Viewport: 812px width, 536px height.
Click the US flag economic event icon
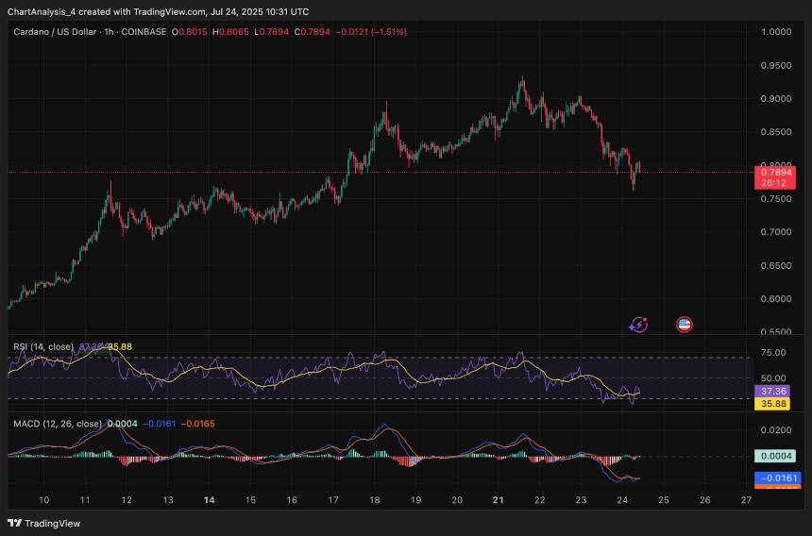coord(685,325)
